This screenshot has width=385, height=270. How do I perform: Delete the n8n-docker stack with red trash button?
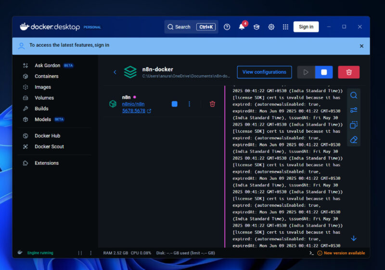click(348, 72)
